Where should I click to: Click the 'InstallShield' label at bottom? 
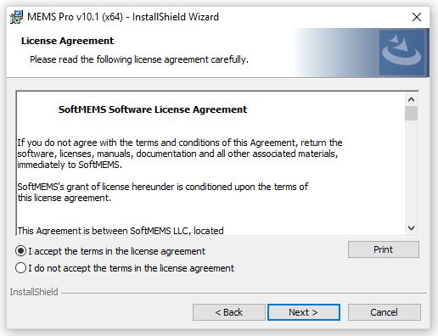(x=34, y=292)
